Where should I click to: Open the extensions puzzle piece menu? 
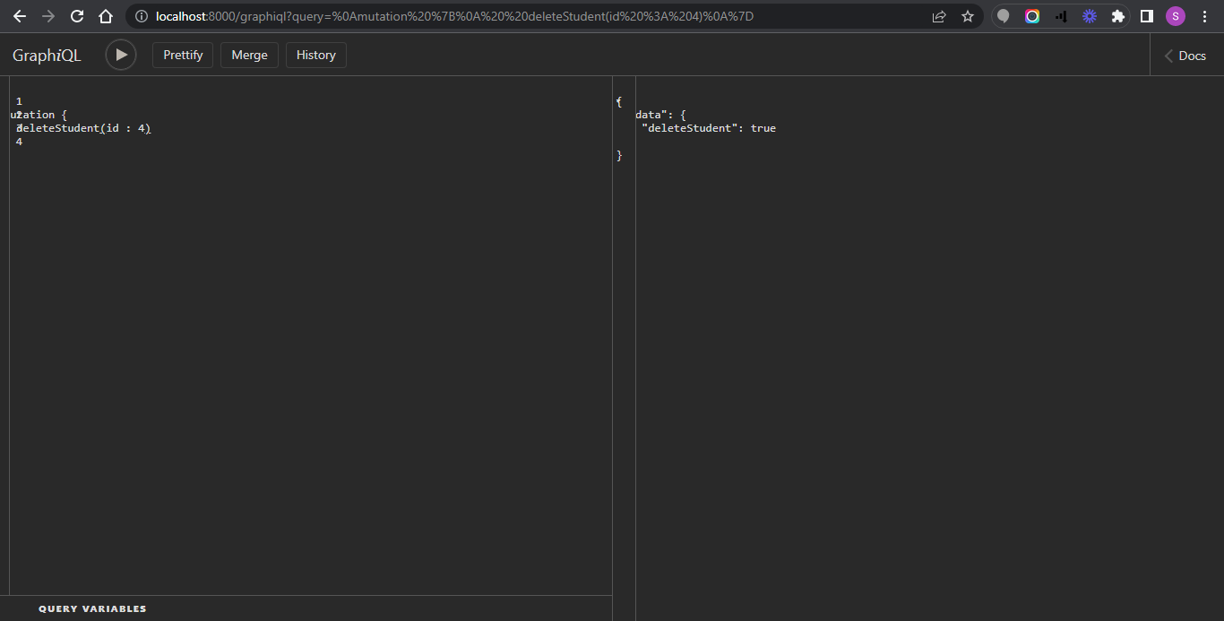click(1117, 16)
